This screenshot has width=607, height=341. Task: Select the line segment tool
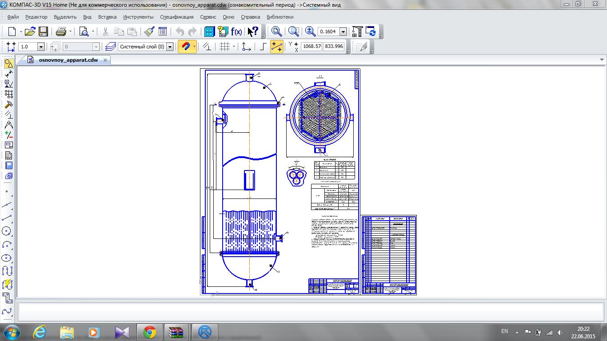8,218
